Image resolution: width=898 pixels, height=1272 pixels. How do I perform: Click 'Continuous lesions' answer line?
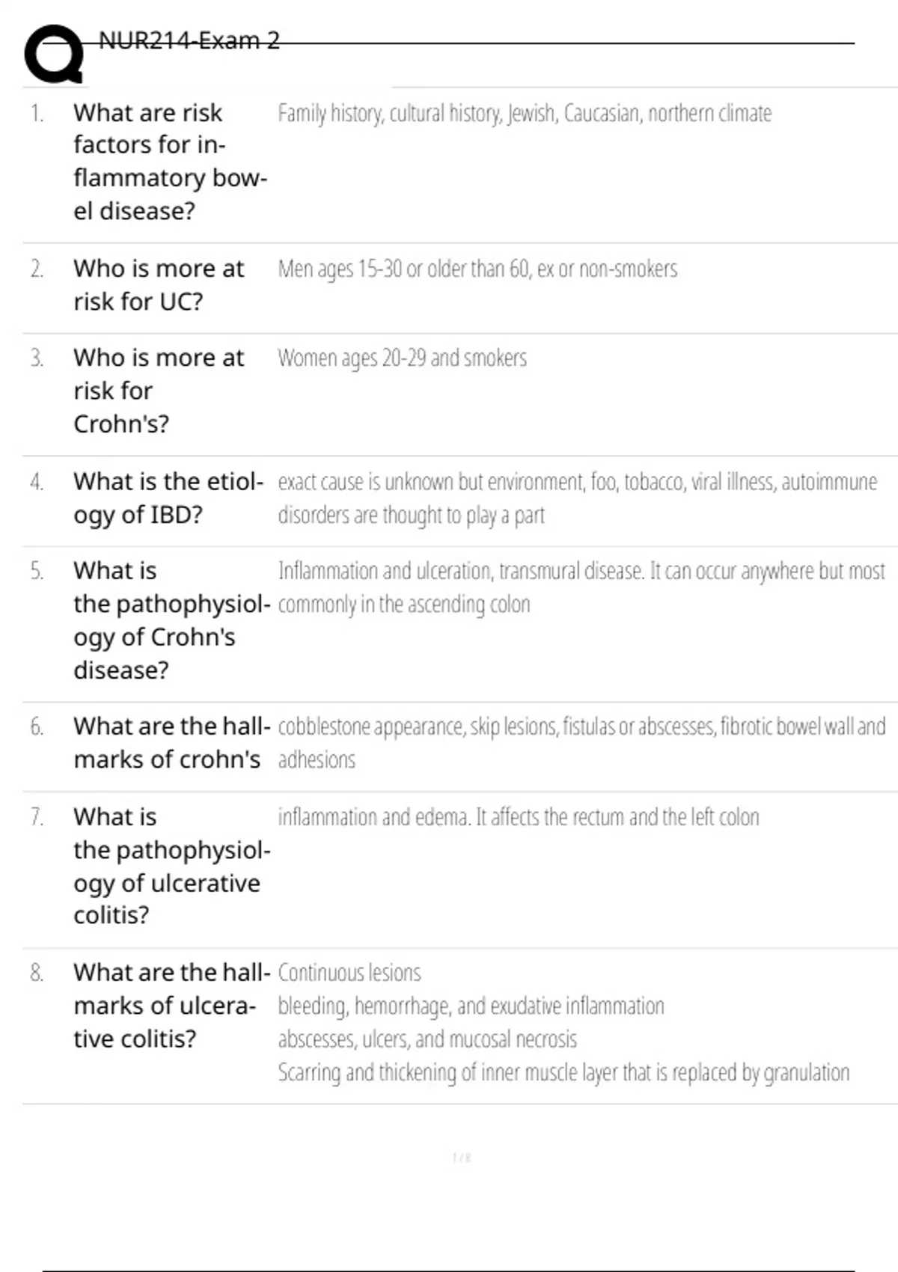(349, 973)
